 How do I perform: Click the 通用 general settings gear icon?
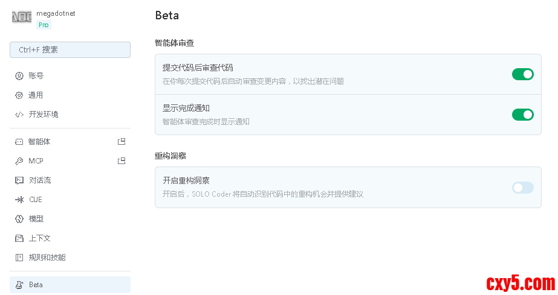[19, 95]
